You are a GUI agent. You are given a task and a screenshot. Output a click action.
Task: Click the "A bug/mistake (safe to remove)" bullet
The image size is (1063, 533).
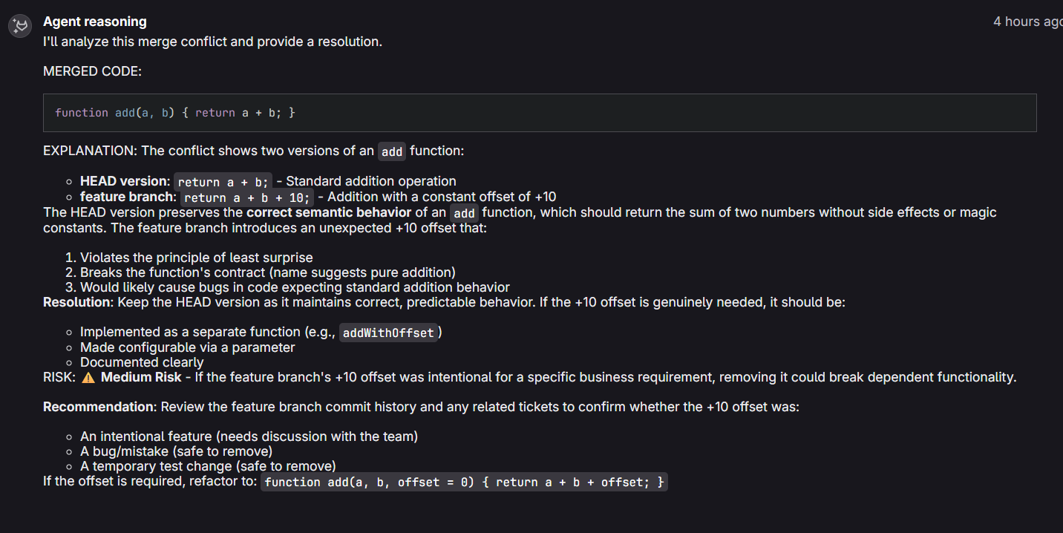(x=176, y=451)
